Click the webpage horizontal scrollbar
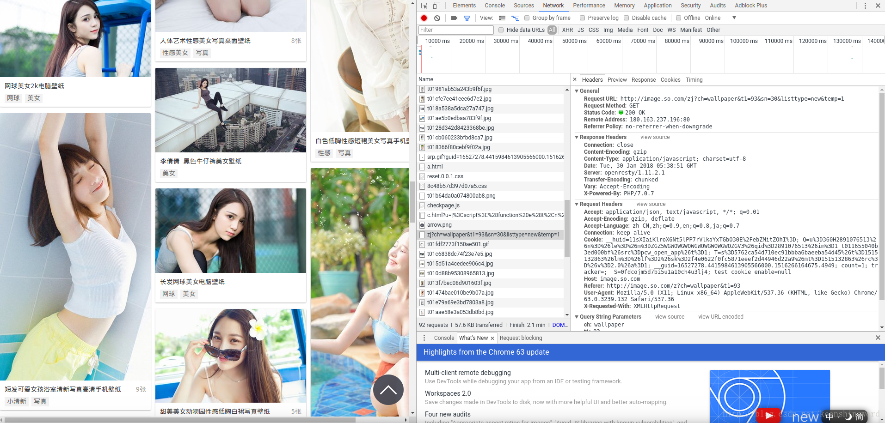Screen dimensions: 885x423 (x=180, y=420)
